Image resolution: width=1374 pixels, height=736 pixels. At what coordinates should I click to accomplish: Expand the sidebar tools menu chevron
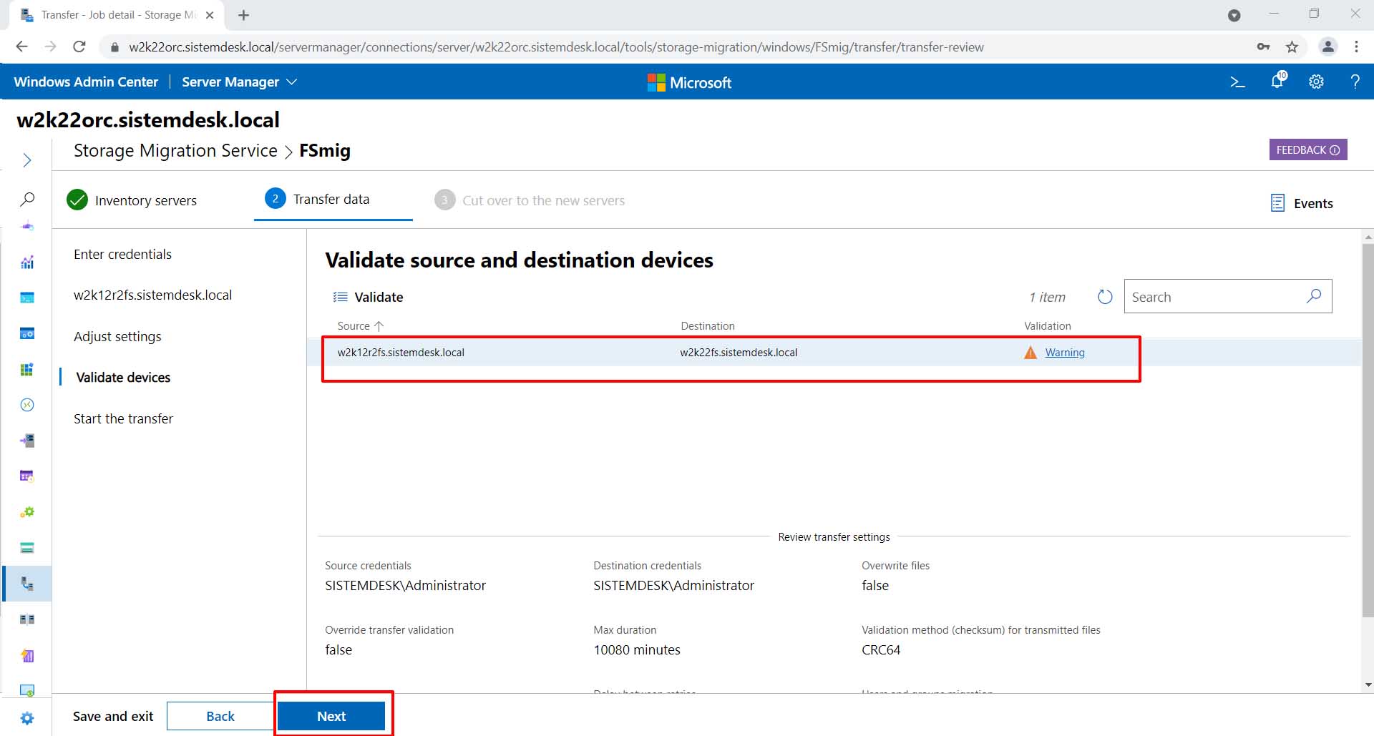point(27,160)
